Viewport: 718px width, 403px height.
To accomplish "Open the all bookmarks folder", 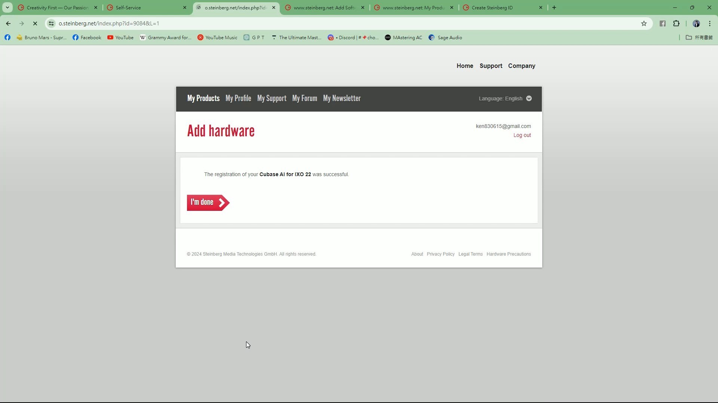I will coord(699,38).
